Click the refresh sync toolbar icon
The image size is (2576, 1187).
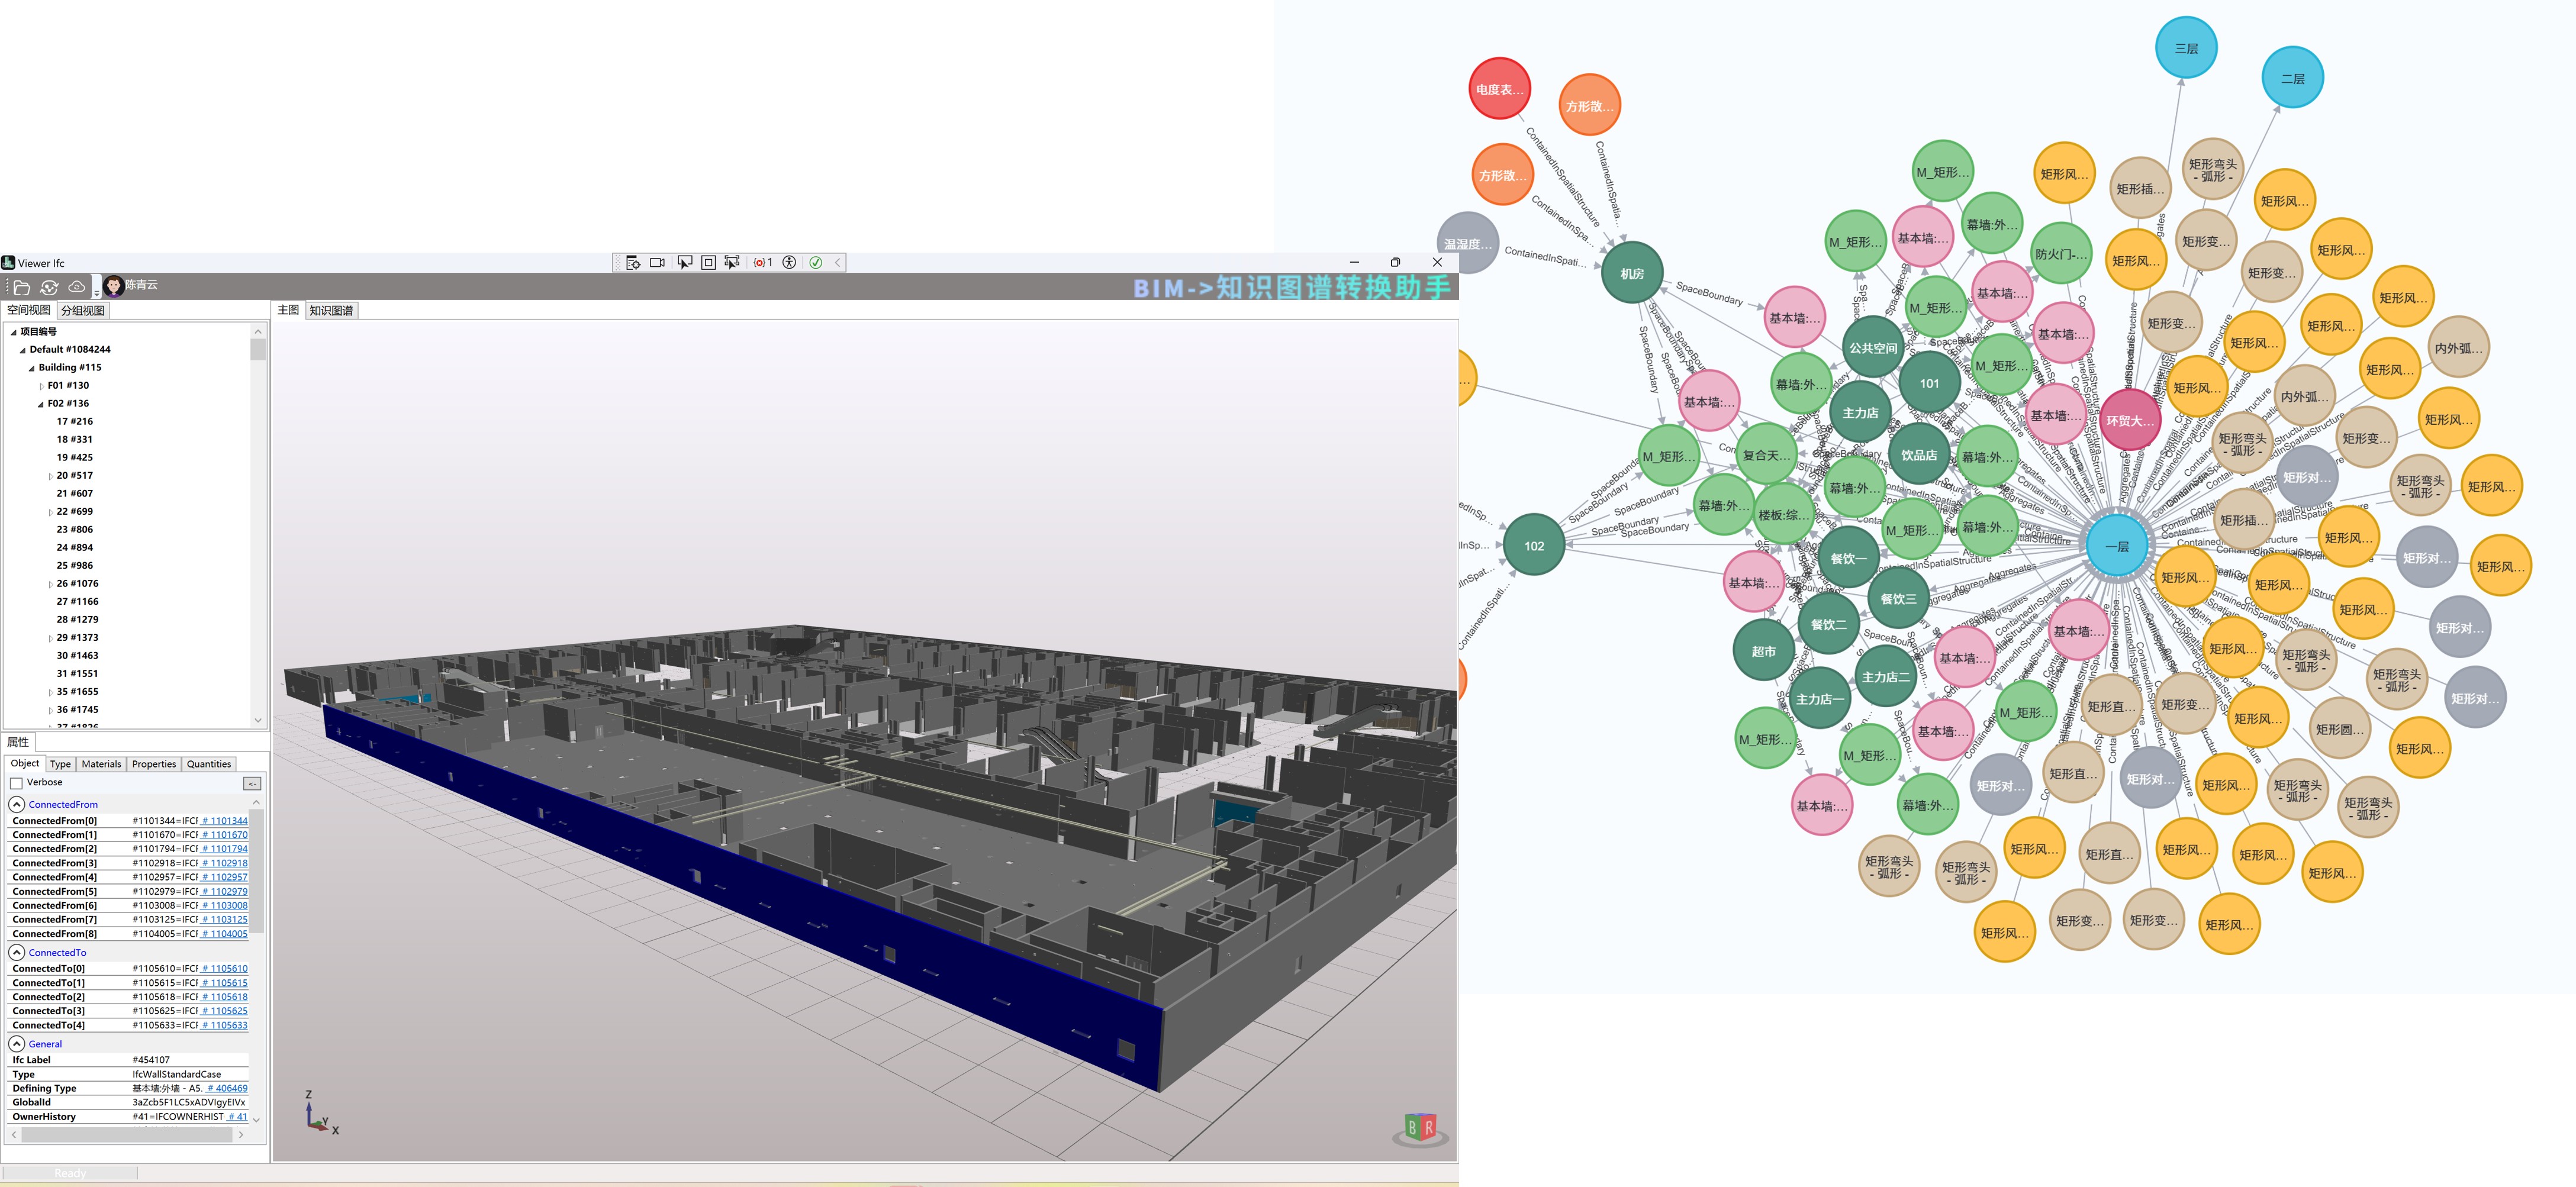point(49,287)
